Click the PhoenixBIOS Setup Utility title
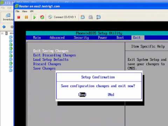This screenshot has width=168, height=126. [99, 33]
